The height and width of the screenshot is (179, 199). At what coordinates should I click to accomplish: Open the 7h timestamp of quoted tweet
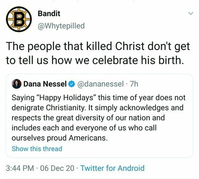point(134,84)
